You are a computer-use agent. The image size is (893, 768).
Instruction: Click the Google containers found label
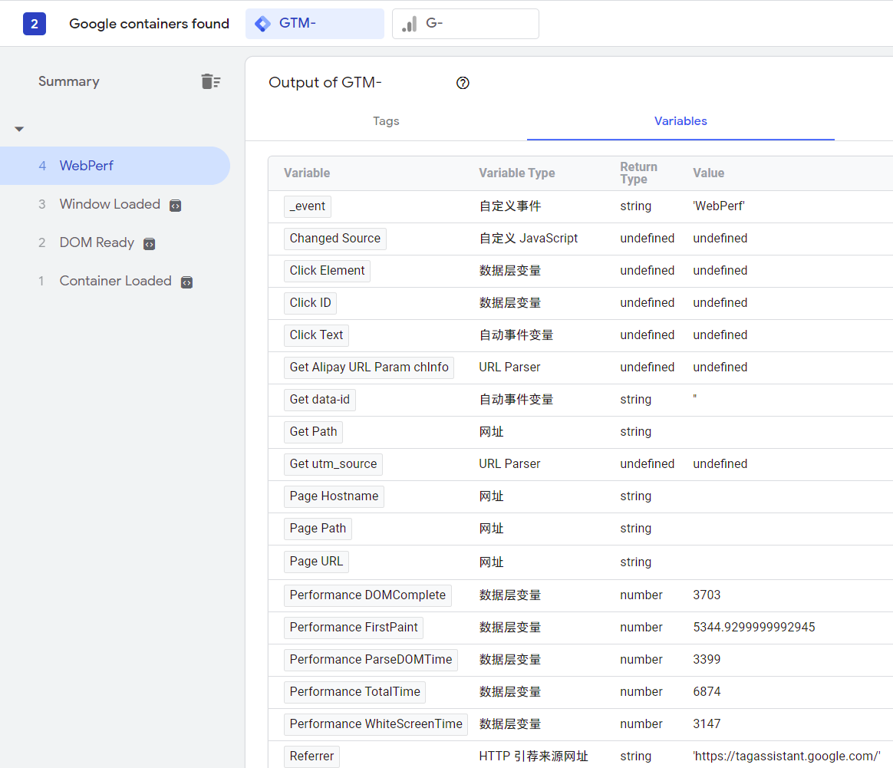pyautogui.click(x=149, y=24)
